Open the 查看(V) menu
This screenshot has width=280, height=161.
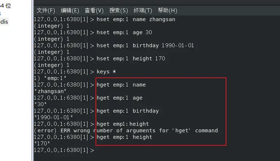point(94,10)
